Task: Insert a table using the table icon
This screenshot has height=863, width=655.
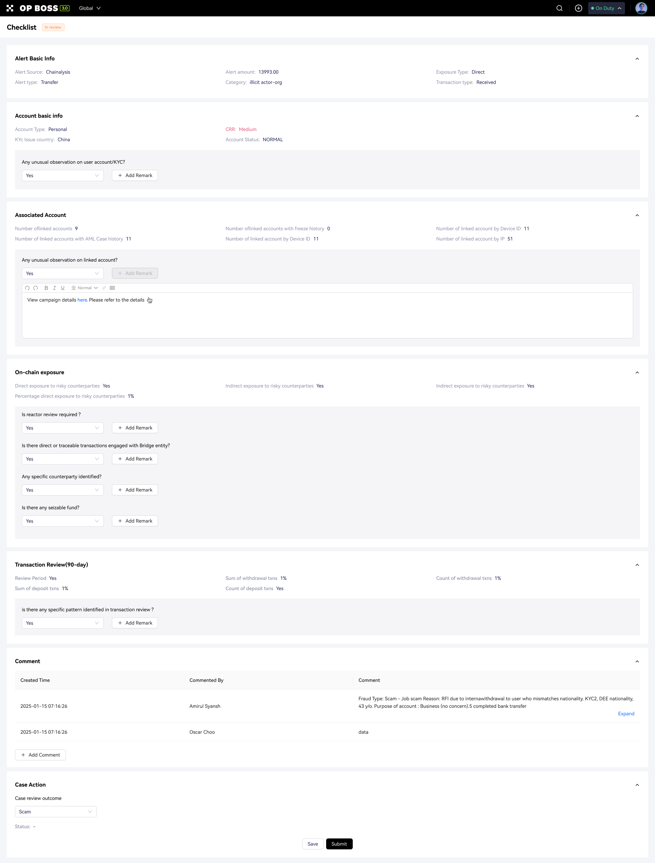Action: (112, 288)
